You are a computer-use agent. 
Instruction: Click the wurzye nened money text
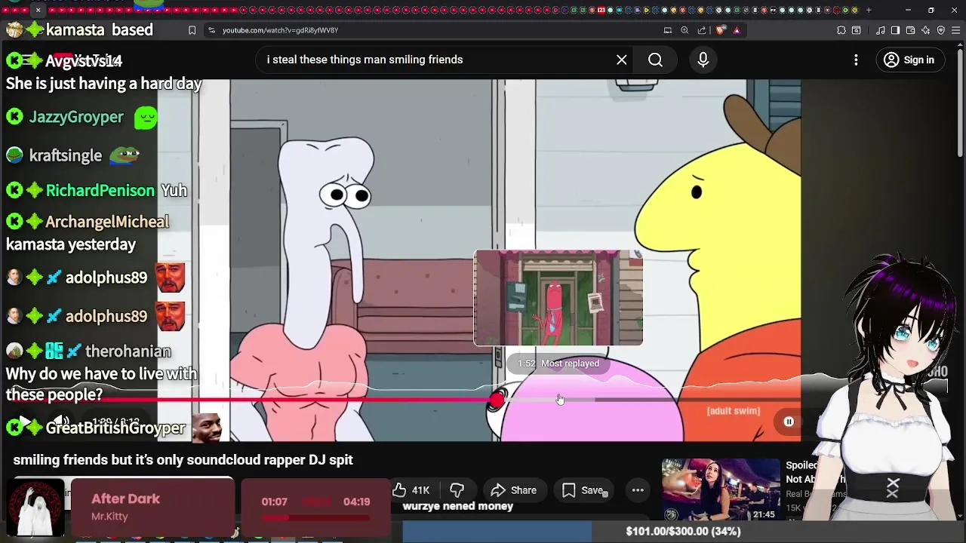[457, 506]
